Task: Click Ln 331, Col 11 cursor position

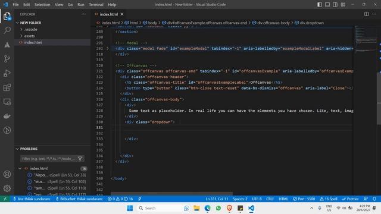Action: 217,199
